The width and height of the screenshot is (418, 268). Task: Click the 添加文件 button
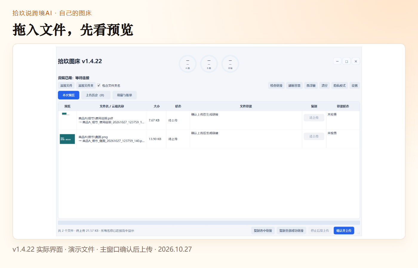coord(66,85)
